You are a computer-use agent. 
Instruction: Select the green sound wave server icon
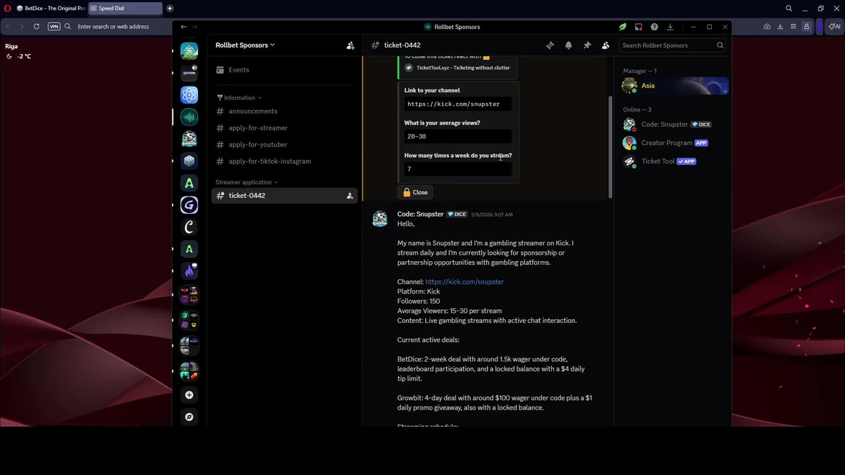pyautogui.click(x=189, y=117)
